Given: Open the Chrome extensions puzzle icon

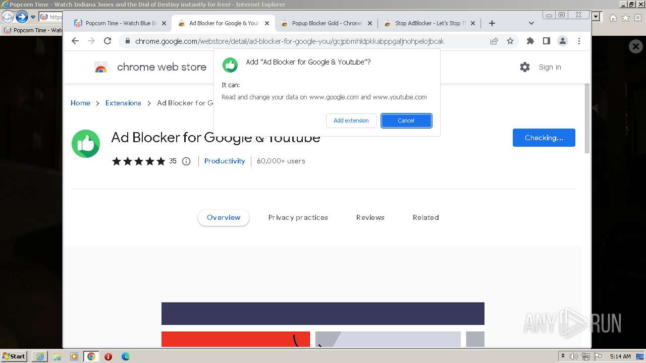Looking at the screenshot, I should [530, 41].
